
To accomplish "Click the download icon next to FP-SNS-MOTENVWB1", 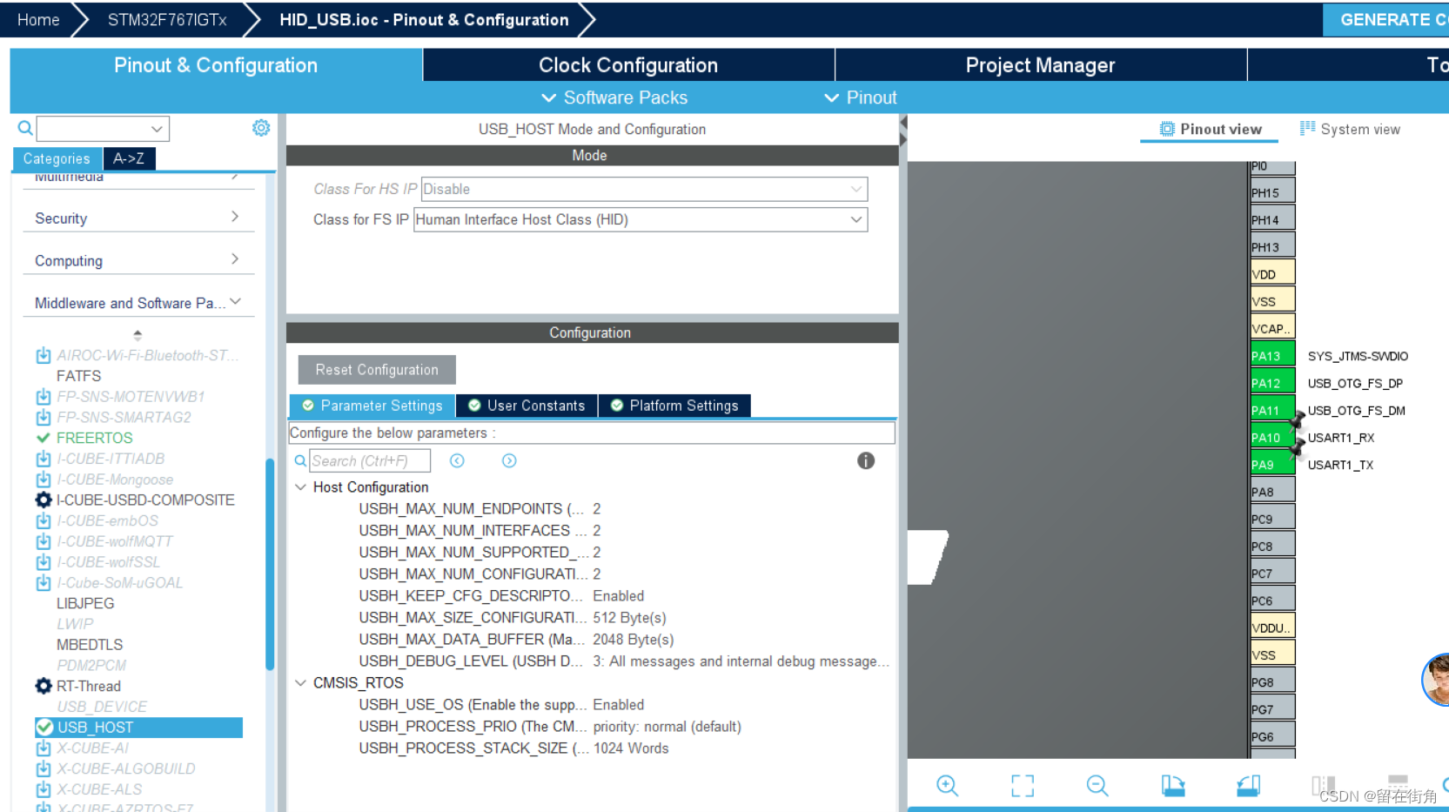I will pos(43,396).
